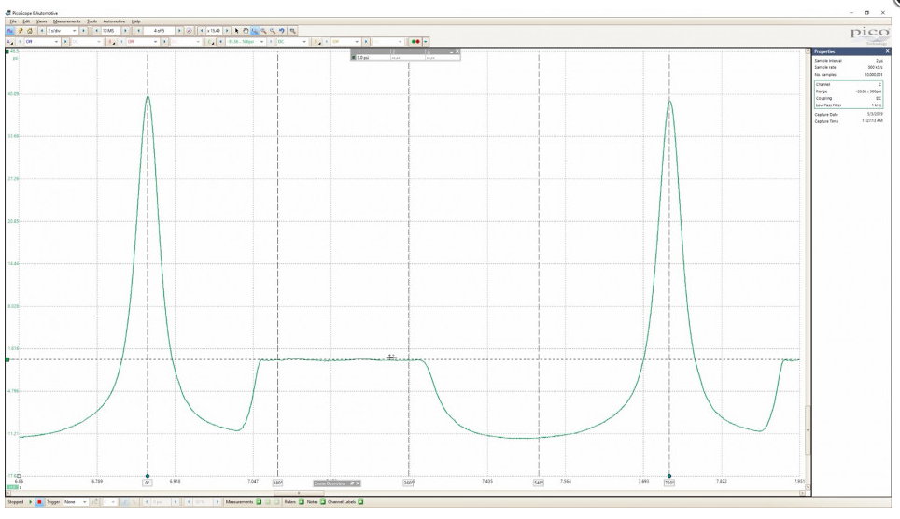Go to previous waveform buffer

pyautogui.click(x=138, y=31)
